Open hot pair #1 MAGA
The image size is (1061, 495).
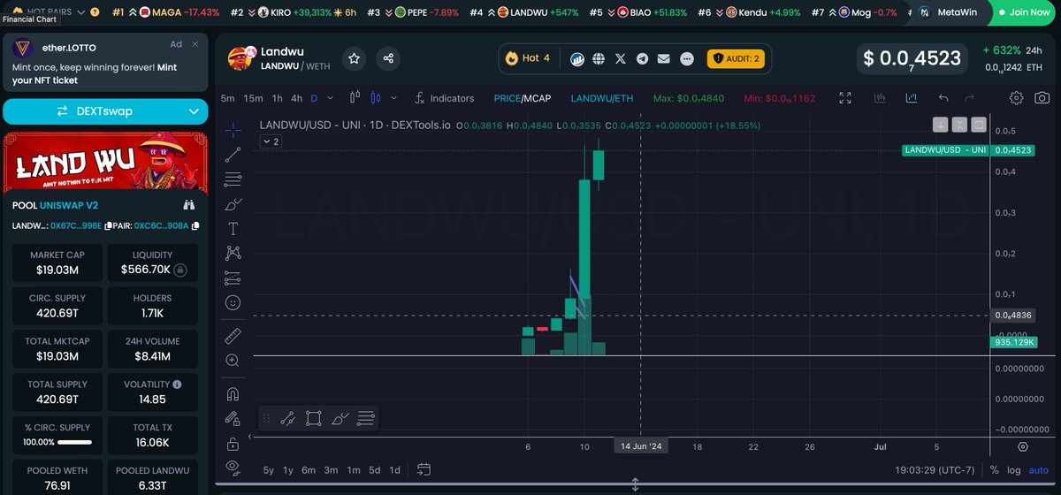coord(166,12)
